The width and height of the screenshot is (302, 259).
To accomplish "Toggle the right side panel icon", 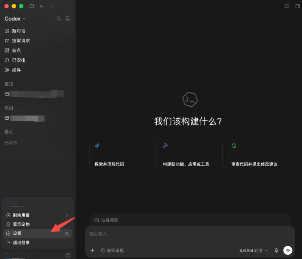I will pyautogui.click(x=297, y=6).
